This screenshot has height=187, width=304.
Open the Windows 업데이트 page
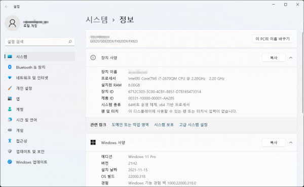coord(40,162)
